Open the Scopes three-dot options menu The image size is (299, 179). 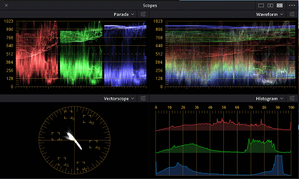[292, 5]
